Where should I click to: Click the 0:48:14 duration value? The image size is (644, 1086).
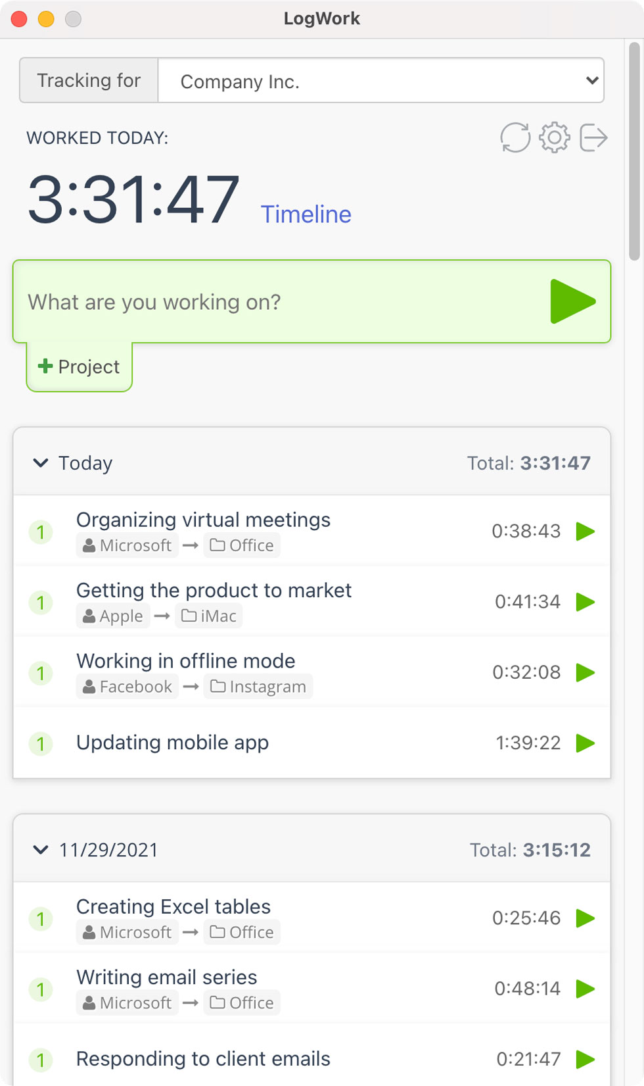pos(528,989)
